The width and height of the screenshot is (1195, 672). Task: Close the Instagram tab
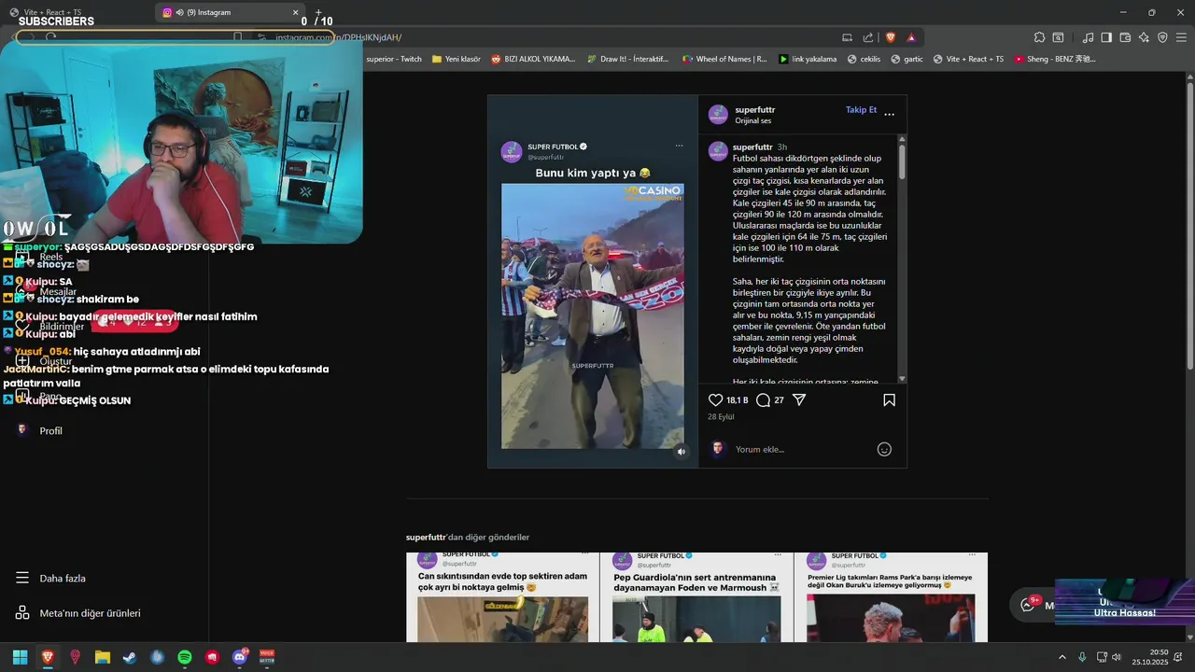pos(295,12)
